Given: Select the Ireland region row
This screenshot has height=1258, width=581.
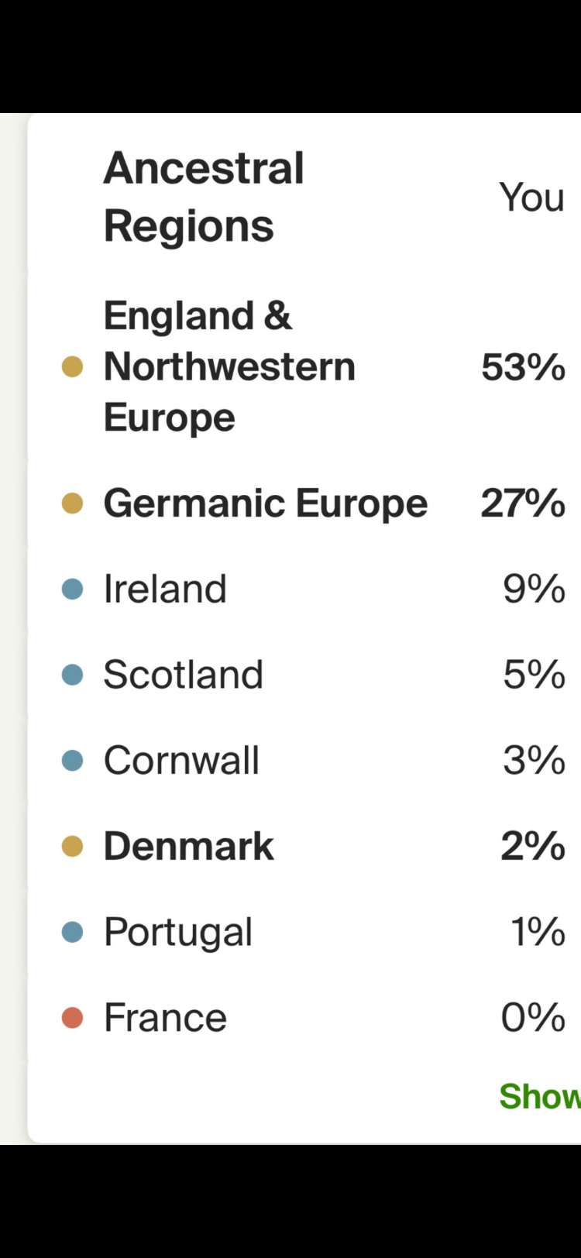Looking at the screenshot, I should pyautogui.click(x=165, y=589).
